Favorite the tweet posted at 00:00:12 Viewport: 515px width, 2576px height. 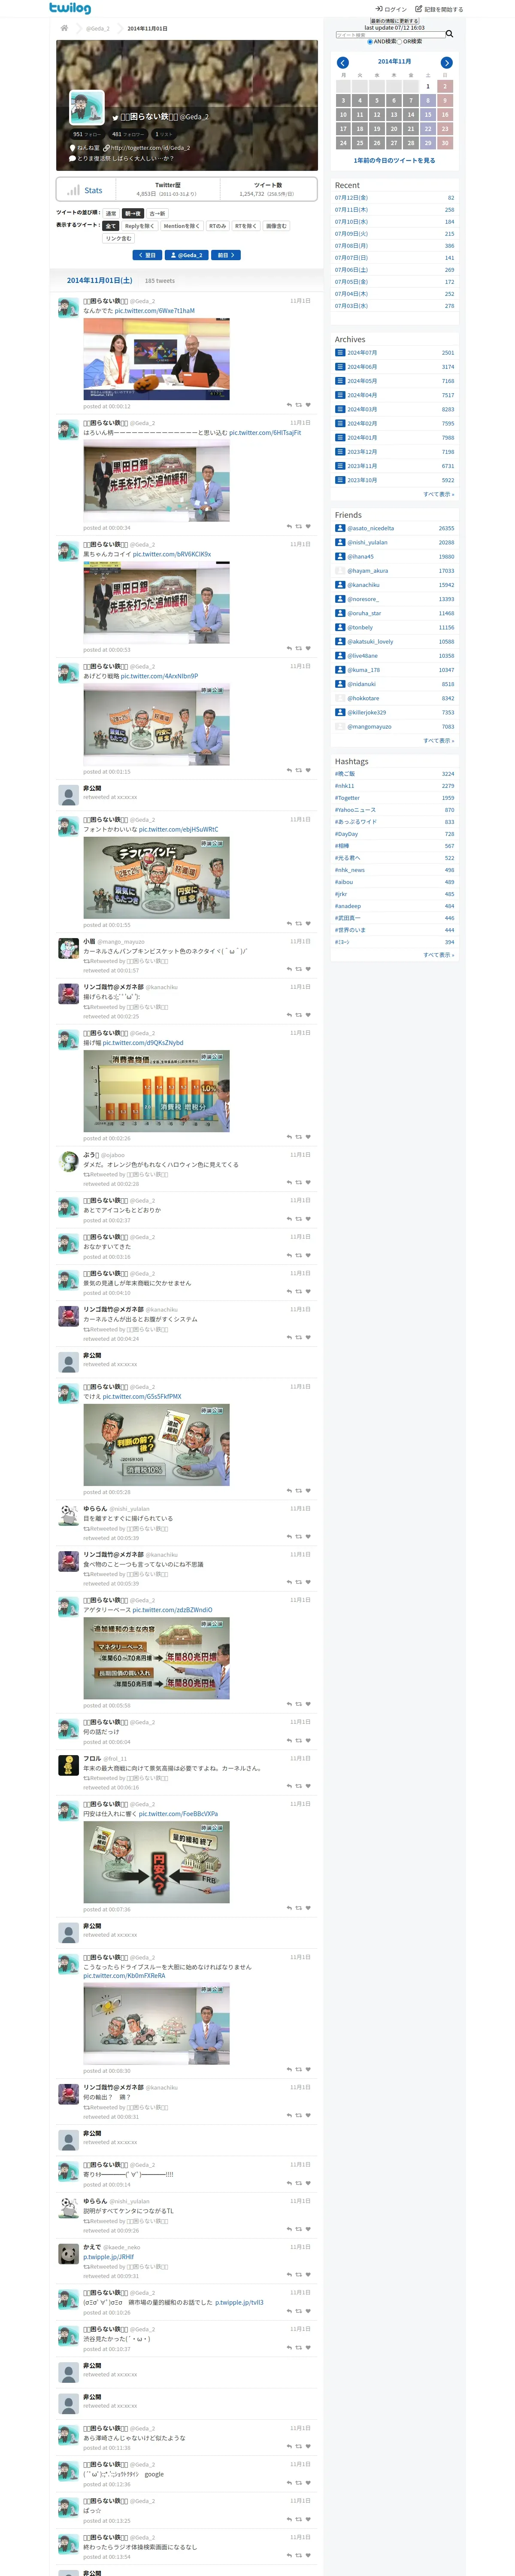308,405
